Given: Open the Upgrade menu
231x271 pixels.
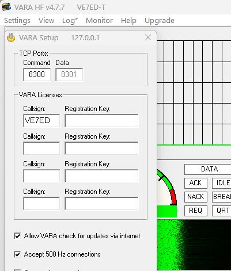Looking at the screenshot, I should (160, 21).
